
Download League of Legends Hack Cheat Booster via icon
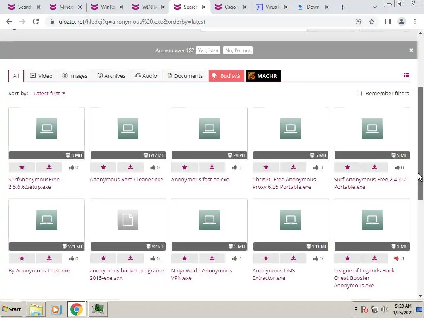point(374,258)
